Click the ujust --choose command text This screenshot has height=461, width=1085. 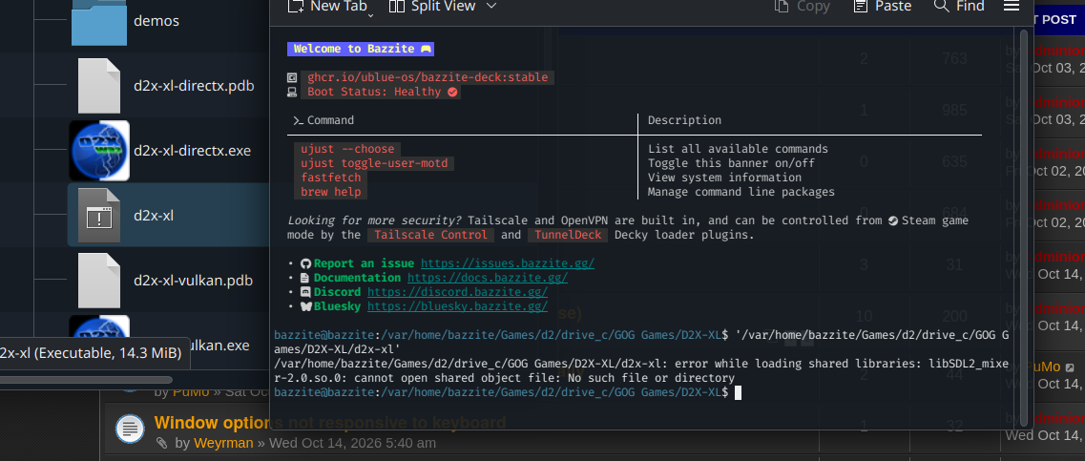coord(347,149)
